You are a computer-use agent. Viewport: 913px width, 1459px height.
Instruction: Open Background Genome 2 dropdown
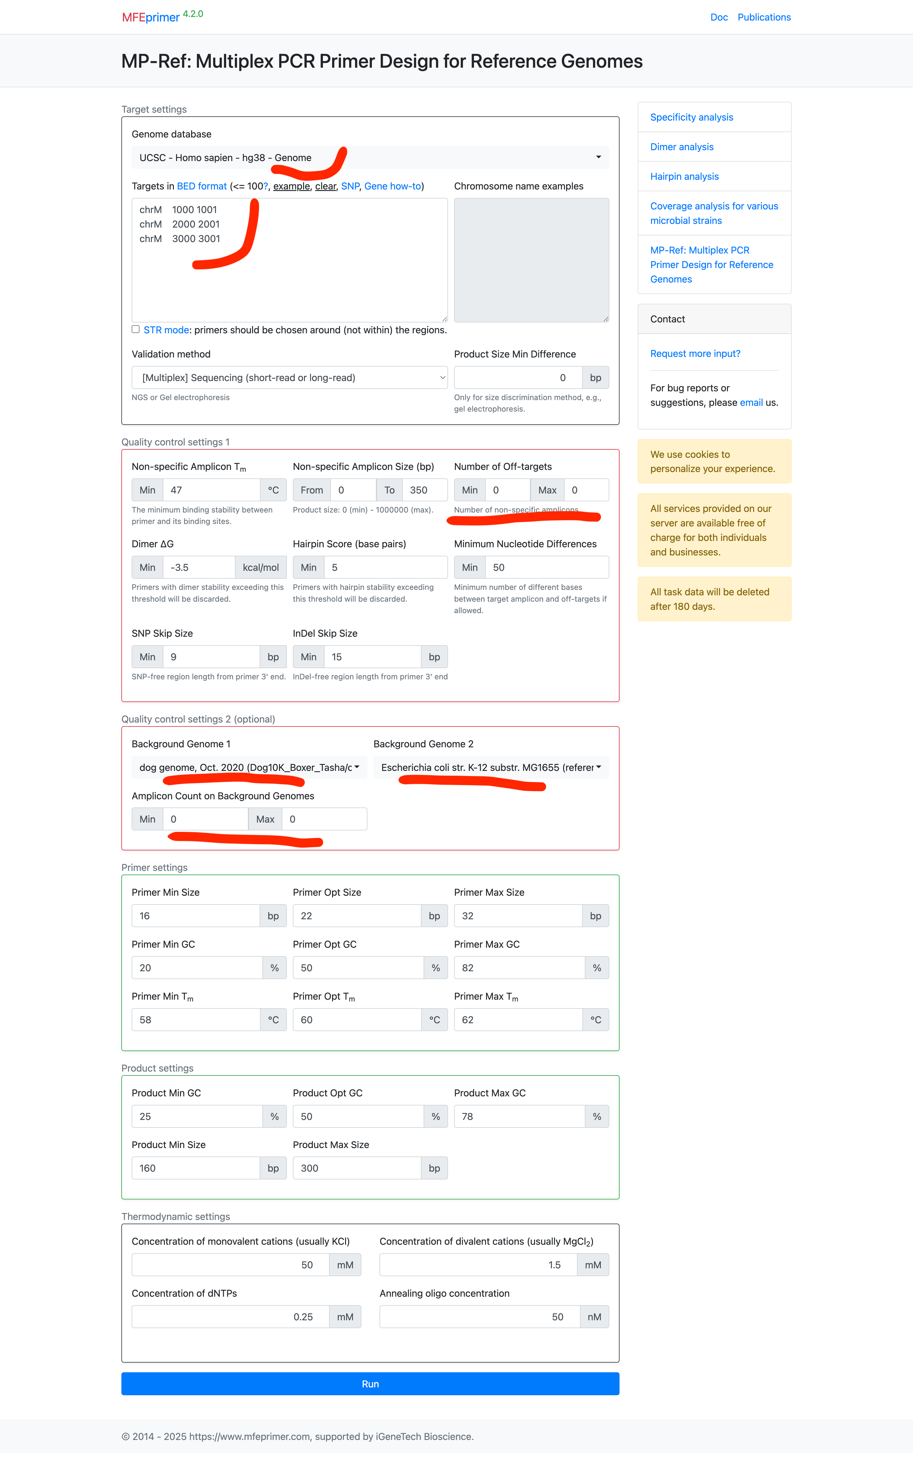point(490,768)
